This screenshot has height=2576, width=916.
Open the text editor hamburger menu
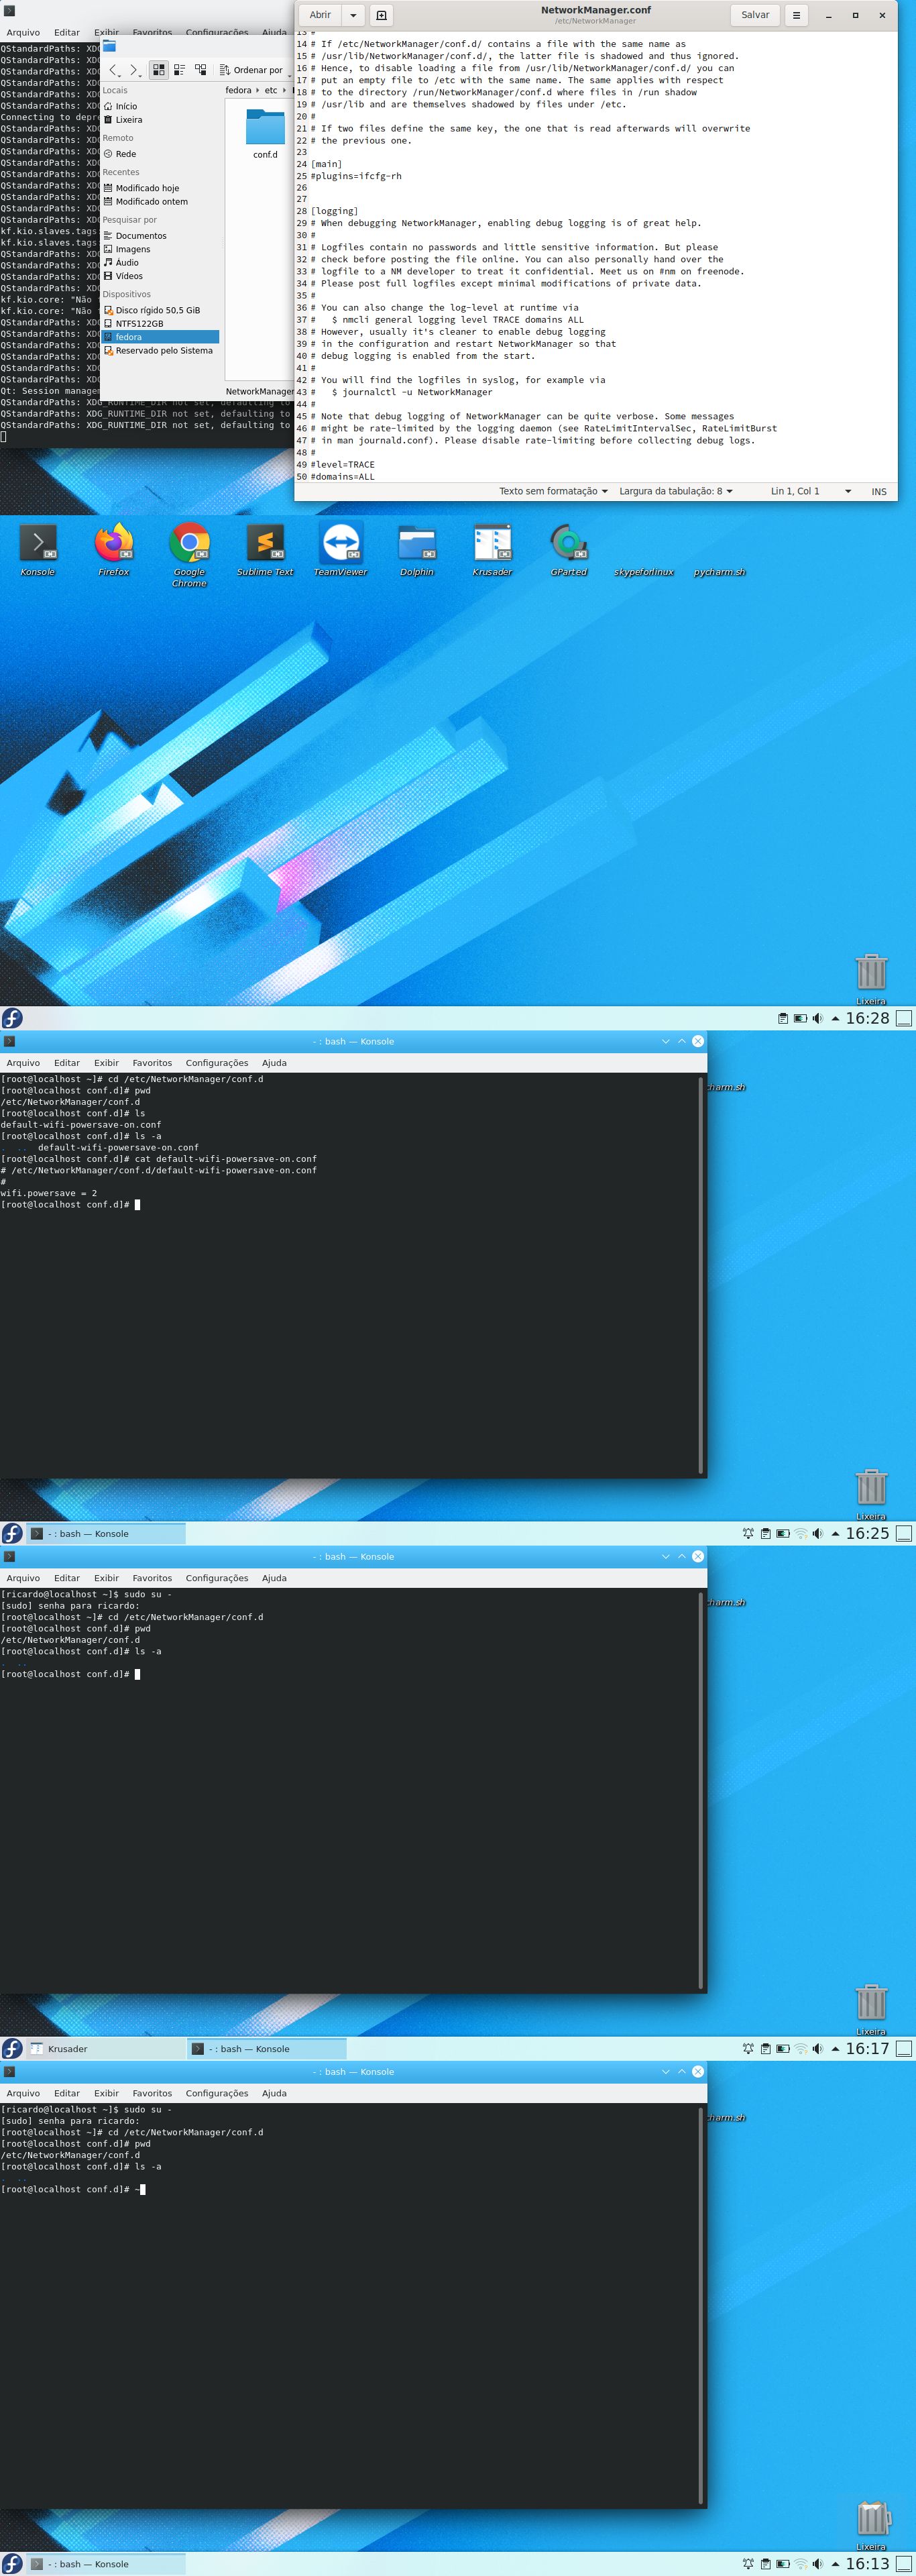click(x=796, y=15)
